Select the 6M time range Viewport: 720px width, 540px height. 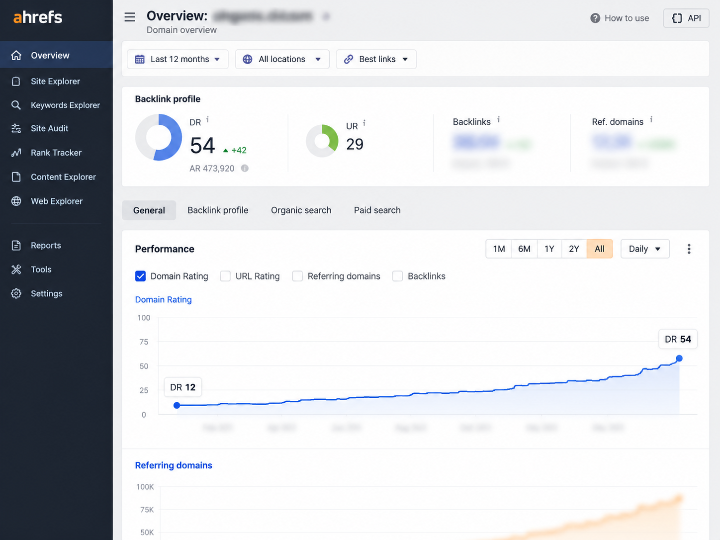pos(524,249)
